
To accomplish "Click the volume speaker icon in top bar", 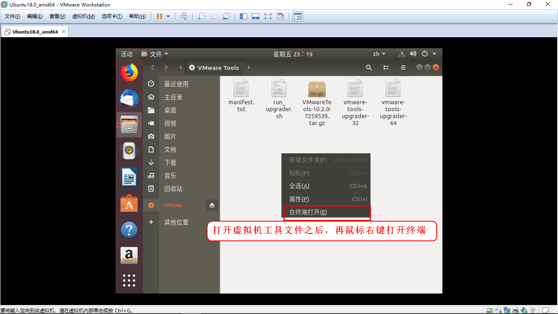I will 413,54.
